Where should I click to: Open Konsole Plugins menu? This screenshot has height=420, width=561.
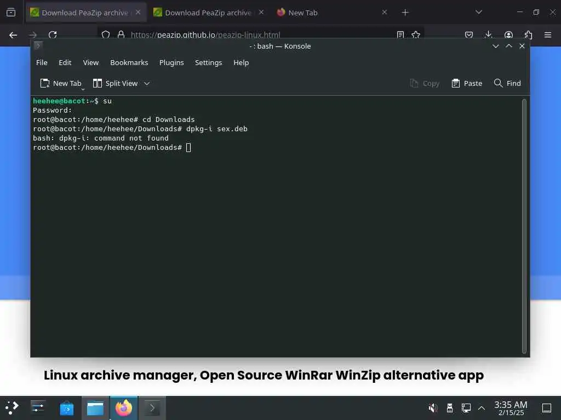(x=171, y=62)
